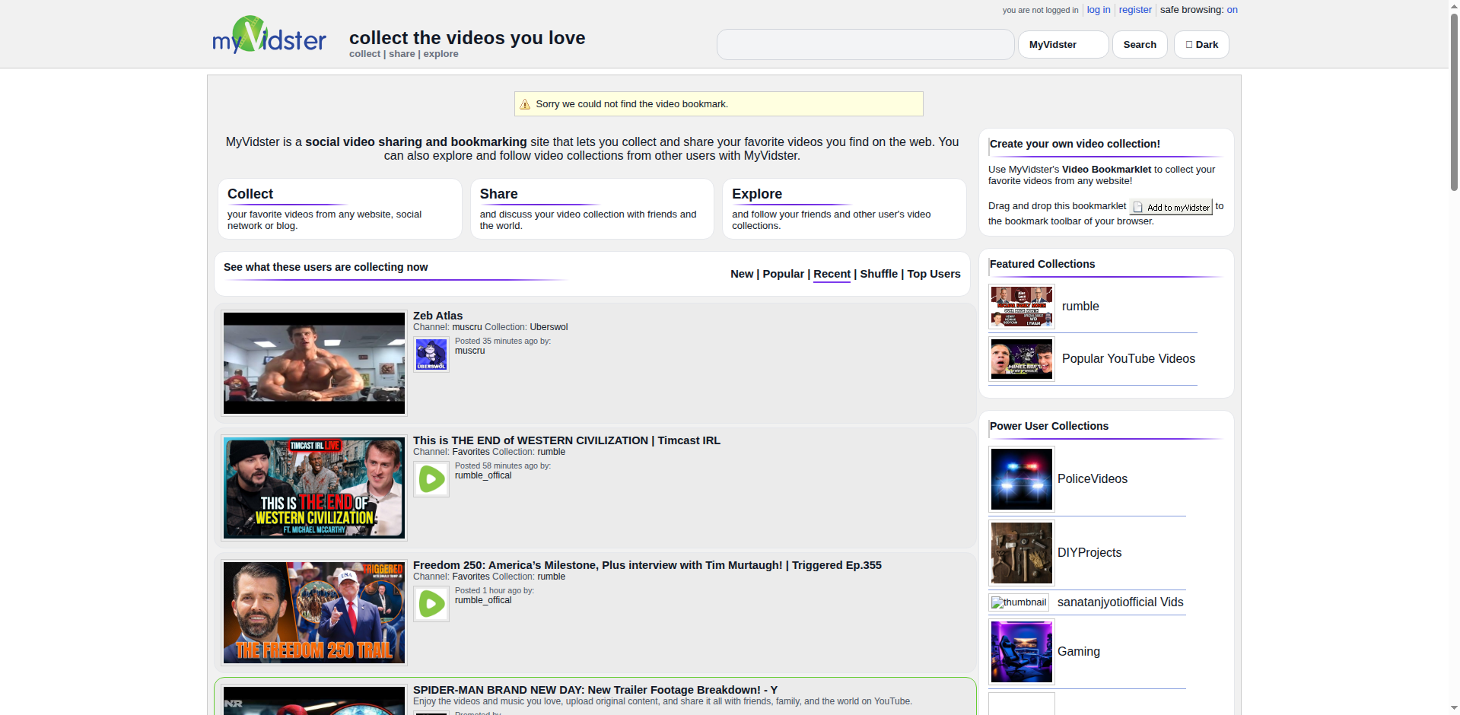Click the rumble avatar beside the Freedom 250 post

(431, 604)
